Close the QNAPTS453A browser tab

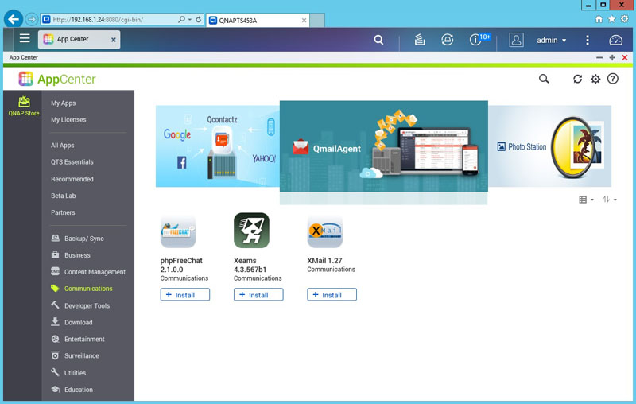pyautogui.click(x=304, y=21)
